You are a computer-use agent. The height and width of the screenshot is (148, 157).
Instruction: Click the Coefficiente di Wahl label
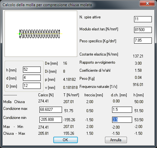(x=95, y=70)
